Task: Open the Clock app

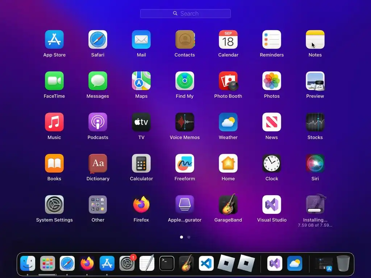Action: [272, 163]
